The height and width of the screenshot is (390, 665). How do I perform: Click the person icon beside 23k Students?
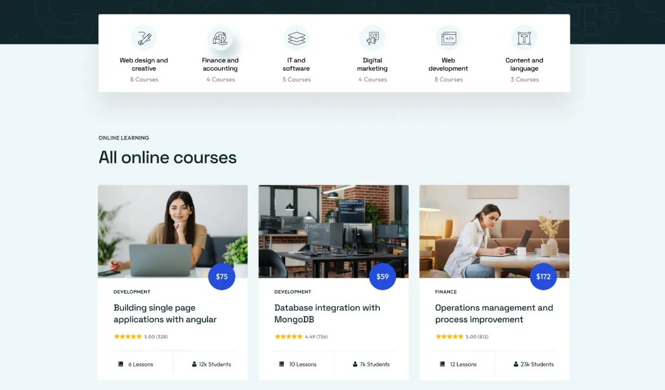[516, 364]
